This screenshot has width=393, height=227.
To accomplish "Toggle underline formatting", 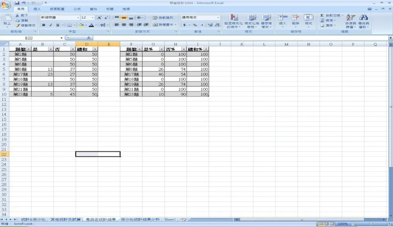I will [x=58, y=25].
